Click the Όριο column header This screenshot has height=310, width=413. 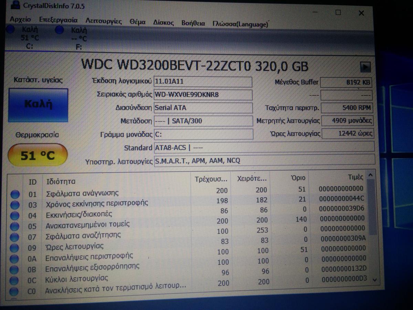click(x=298, y=178)
